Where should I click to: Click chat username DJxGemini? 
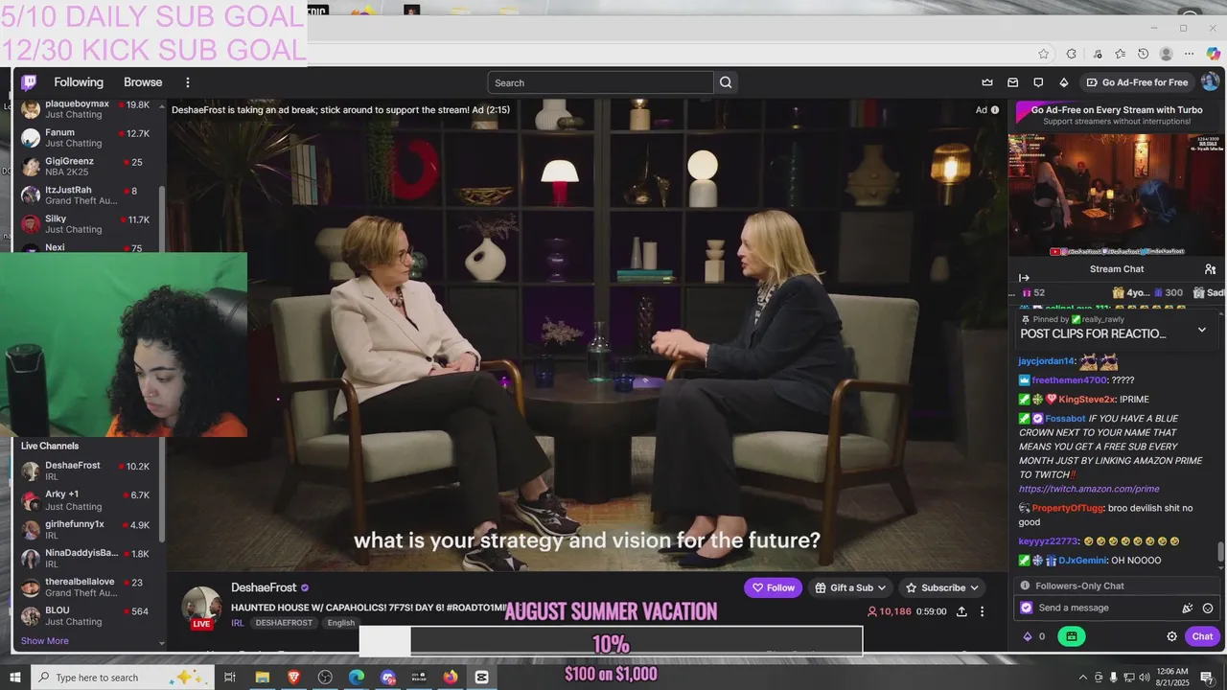pyautogui.click(x=1082, y=561)
